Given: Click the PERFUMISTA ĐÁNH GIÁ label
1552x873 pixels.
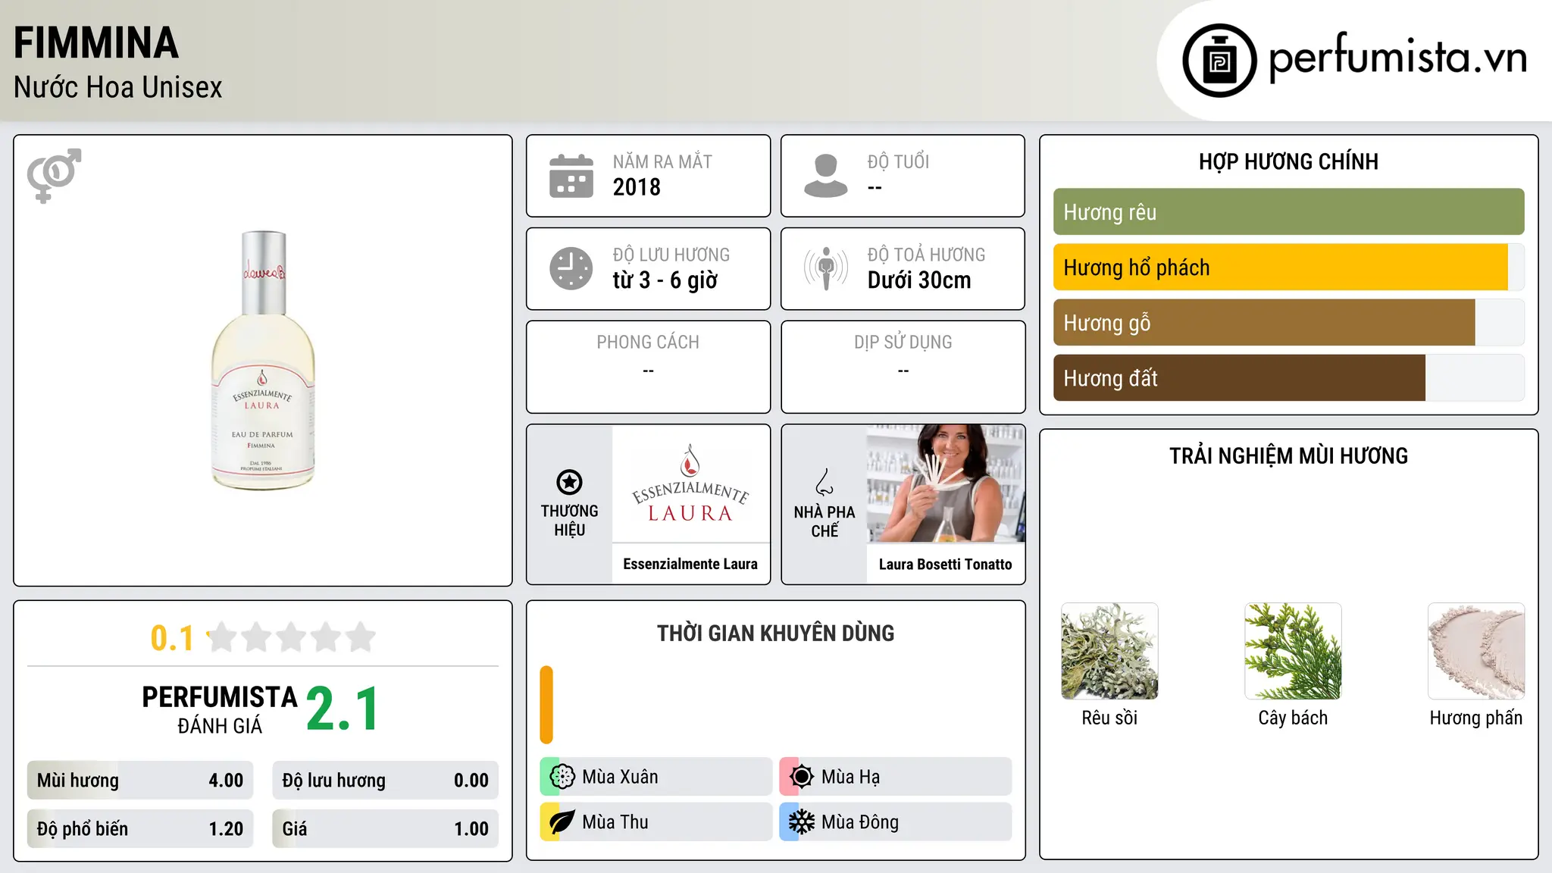Looking at the screenshot, I should tap(220, 710).
